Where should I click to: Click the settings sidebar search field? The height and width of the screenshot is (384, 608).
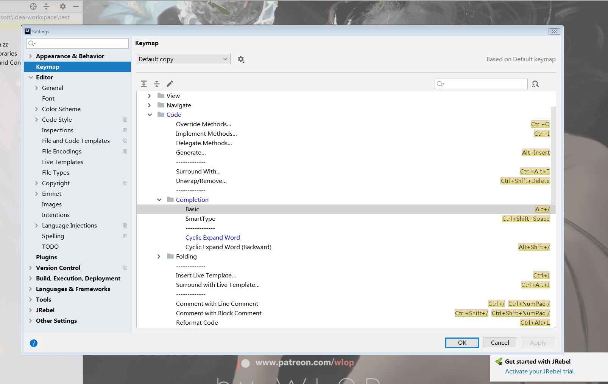point(77,43)
